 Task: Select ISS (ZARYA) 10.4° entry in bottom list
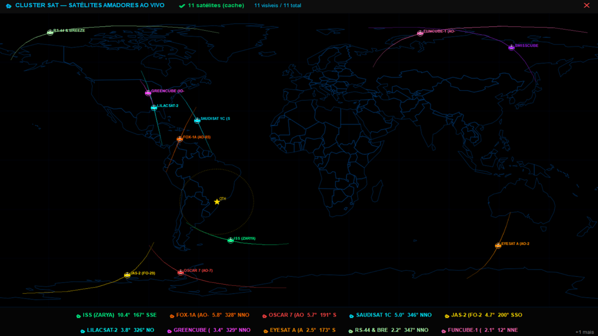(x=116, y=315)
